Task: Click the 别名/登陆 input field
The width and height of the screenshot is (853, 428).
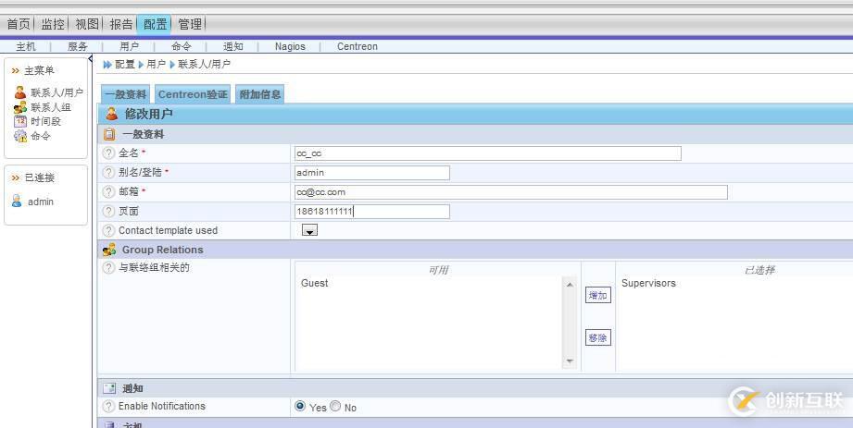Action: click(x=372, y=173)
